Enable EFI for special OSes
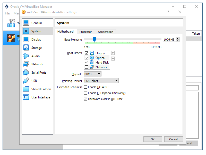 [x=85, y=93]
